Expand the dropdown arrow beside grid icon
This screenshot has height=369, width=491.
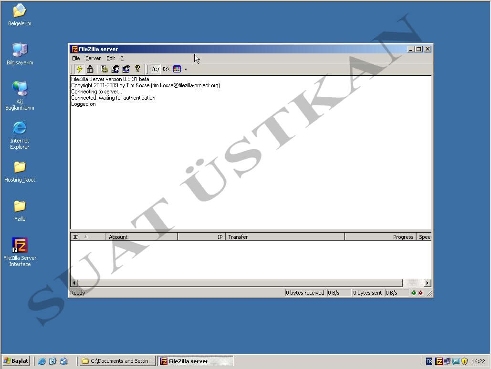tap(186, 69)
